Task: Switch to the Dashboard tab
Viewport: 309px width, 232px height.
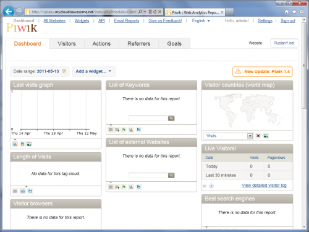Action: click(x=27, y=44)
